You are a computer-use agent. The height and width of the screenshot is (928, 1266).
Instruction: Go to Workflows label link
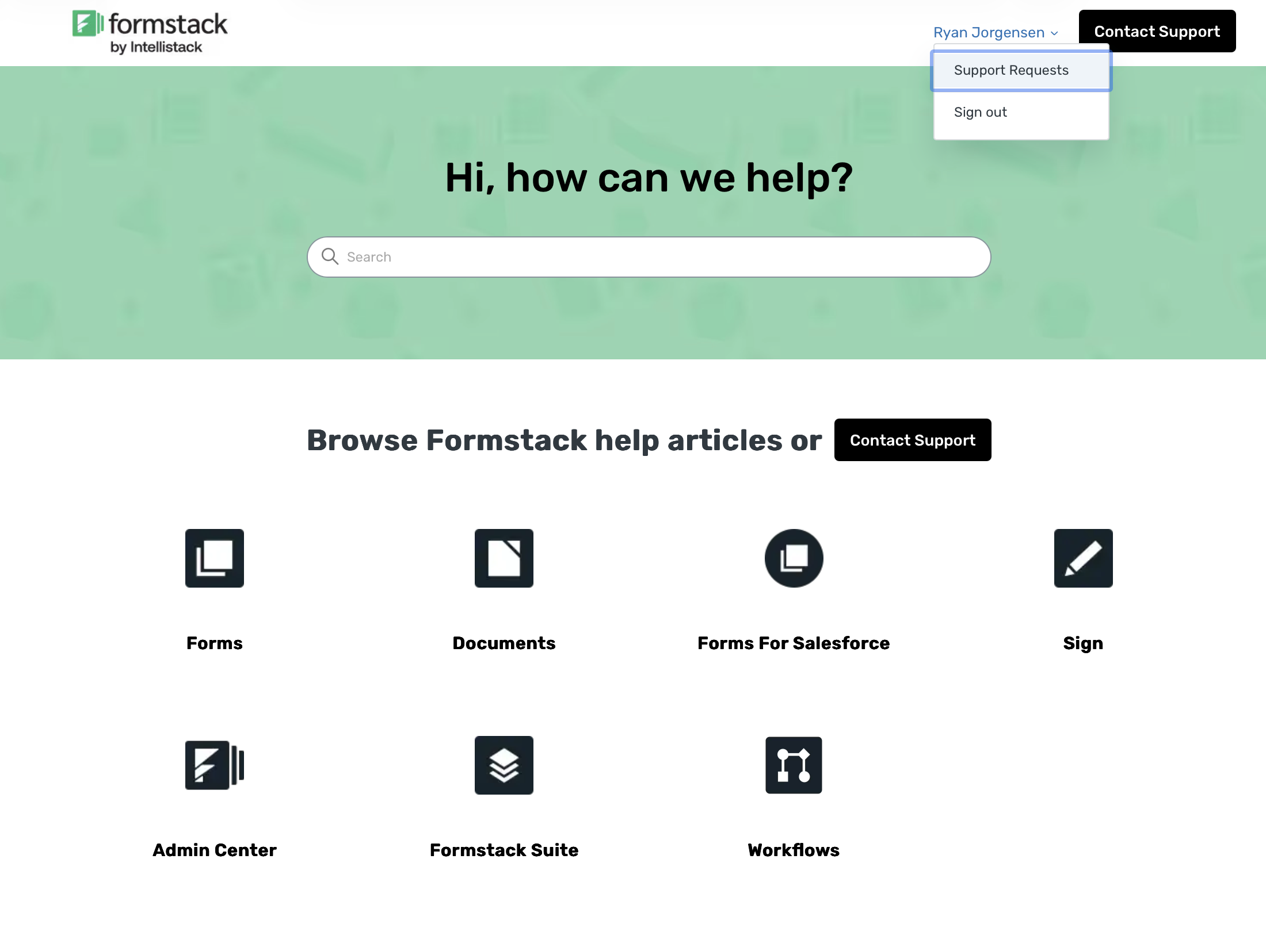point(794,850)
